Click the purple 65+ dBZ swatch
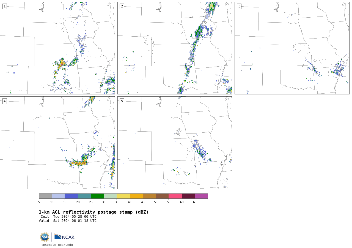 (201, 196)
